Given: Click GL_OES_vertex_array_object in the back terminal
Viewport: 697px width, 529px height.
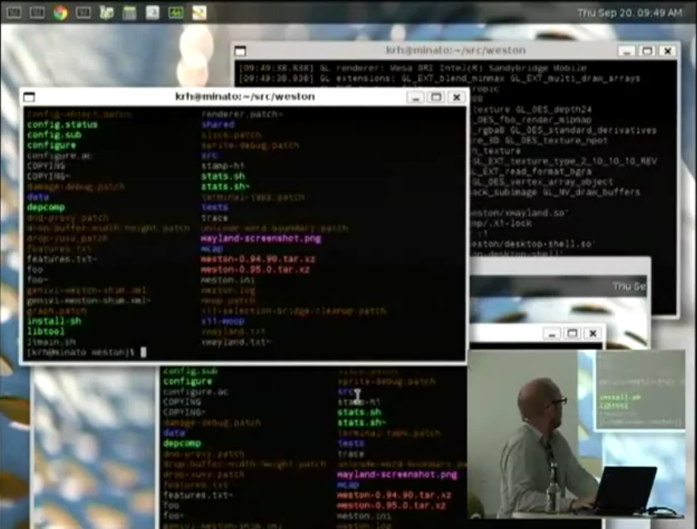Looking at the screenshot, I should tap(543, 182).
